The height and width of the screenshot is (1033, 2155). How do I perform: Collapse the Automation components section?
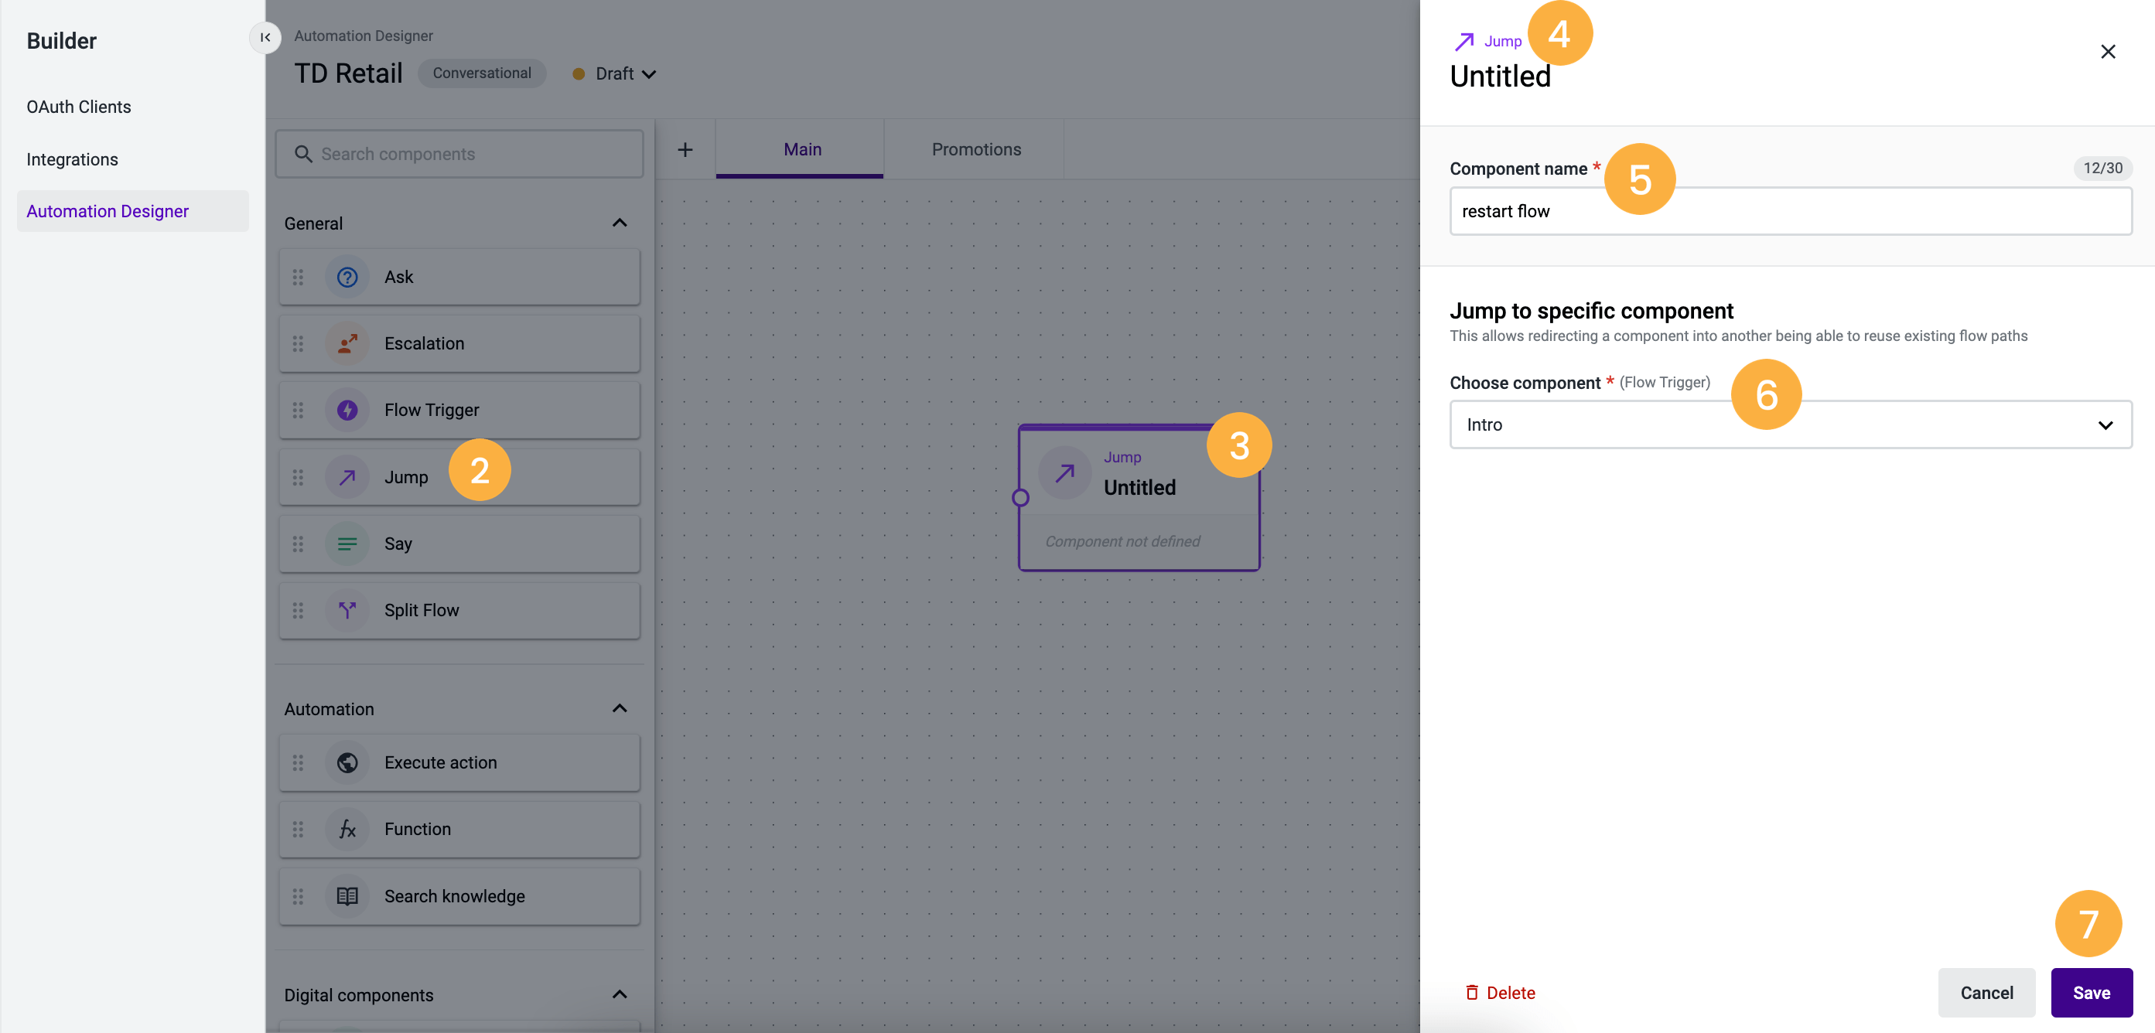click(x=620, y=707)
